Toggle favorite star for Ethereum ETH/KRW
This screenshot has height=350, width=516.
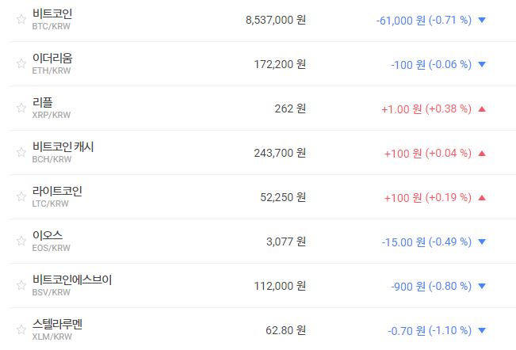pos(21,64)
